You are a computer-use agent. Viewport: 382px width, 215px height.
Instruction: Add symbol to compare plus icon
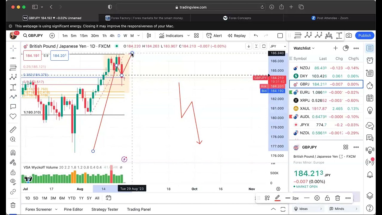pyautogui.click(x=52, y=36)
